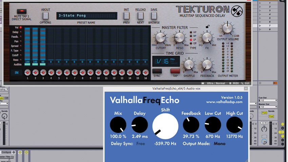Click the round tap button 1
The image size is (288, 162).
click(27, 73)
